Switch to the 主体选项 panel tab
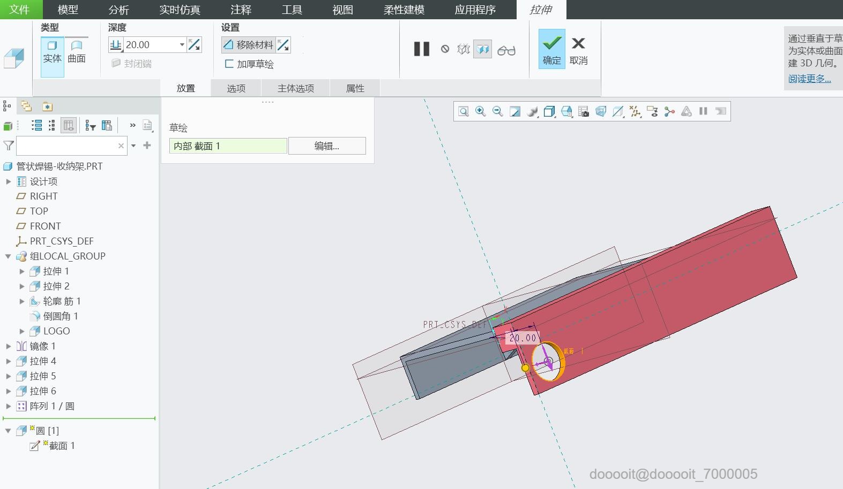Viewport: 843px width, 489px height. (x=295, y=88)
